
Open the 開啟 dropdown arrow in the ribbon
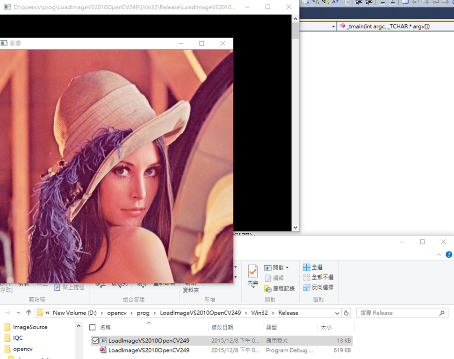pyautogui.click(x=287, y=268)
